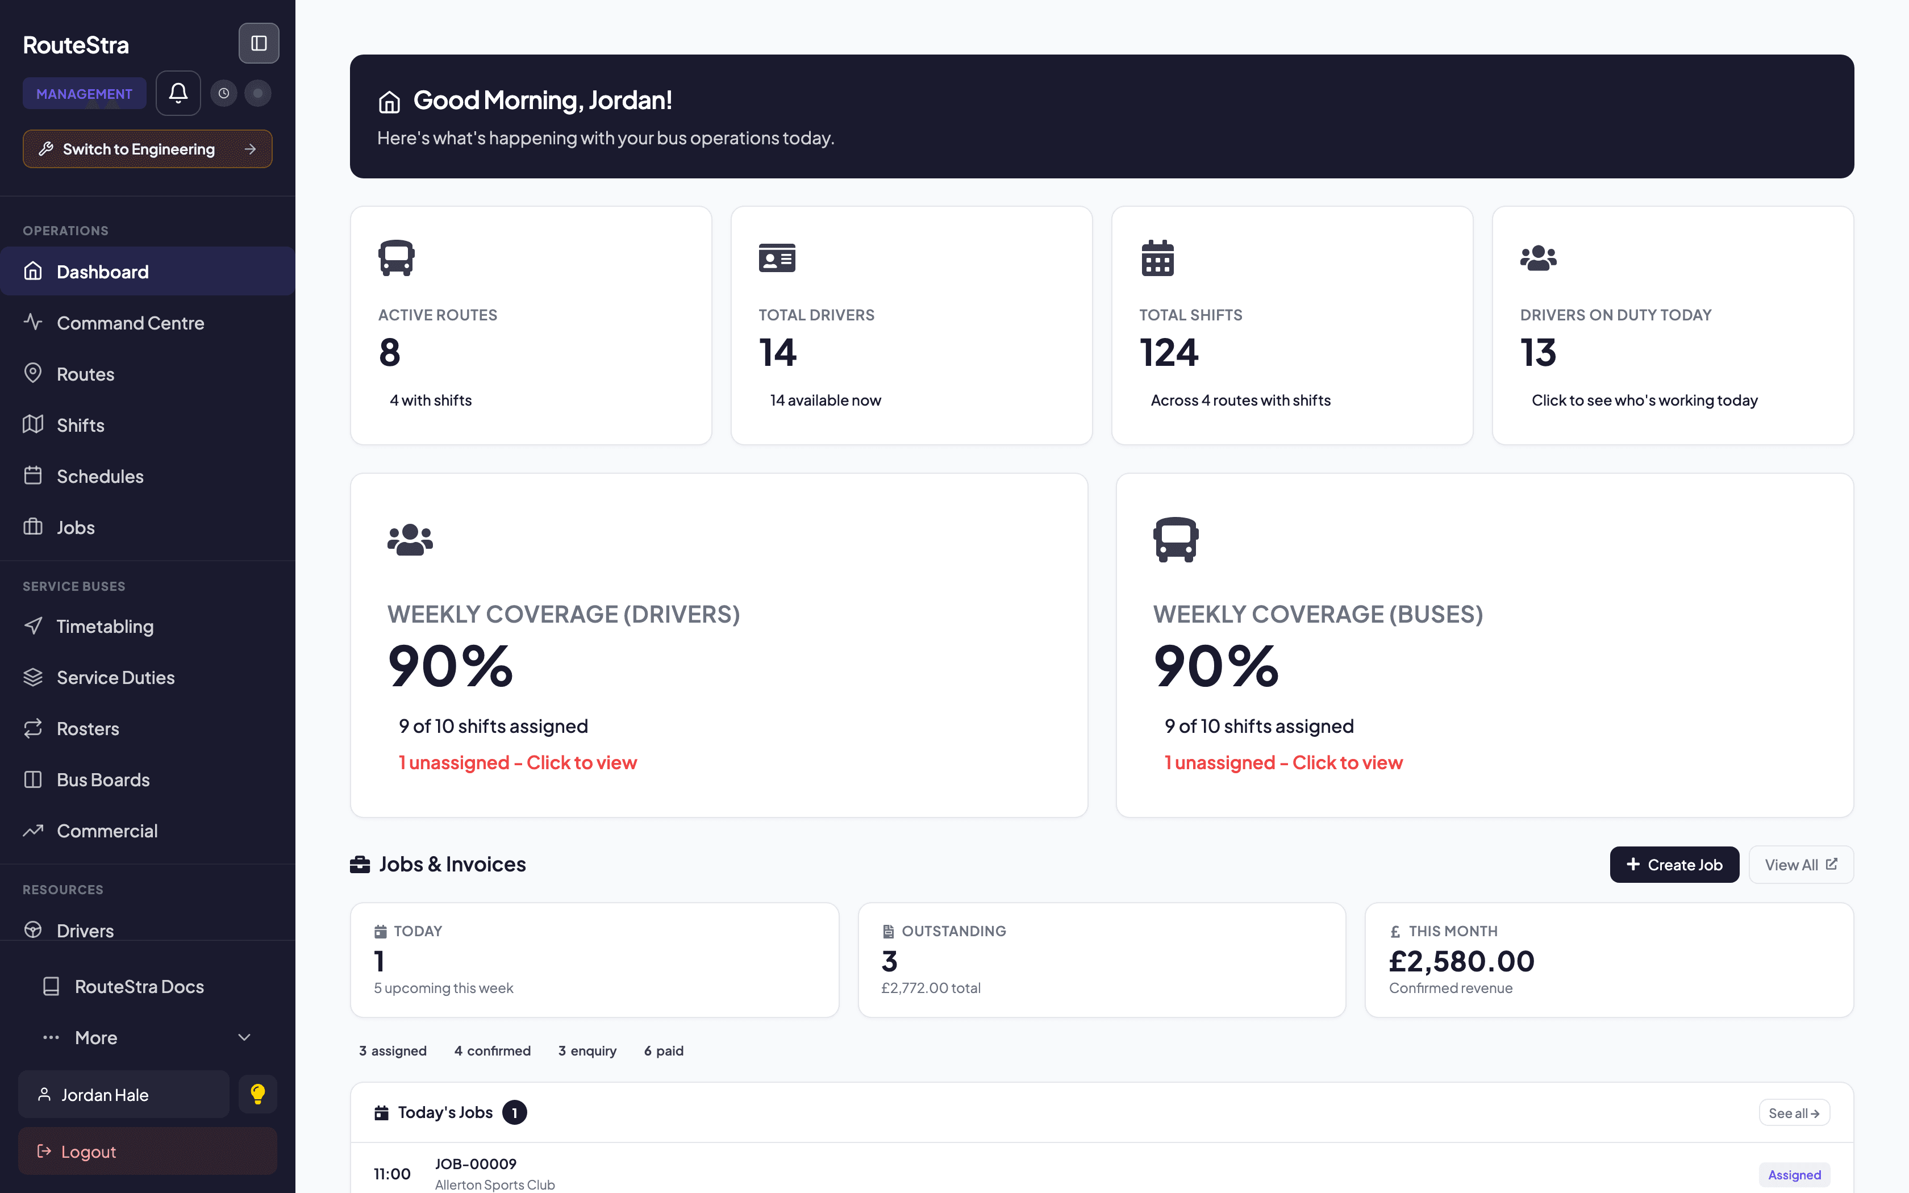The height and width of the screenshot is (1193, 1909).
Task: Open RouteStra Docs book item
Action: [x=148, y=986]
